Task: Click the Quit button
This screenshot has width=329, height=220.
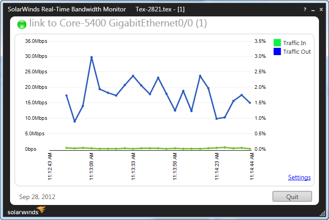Action: coord(292,196)
